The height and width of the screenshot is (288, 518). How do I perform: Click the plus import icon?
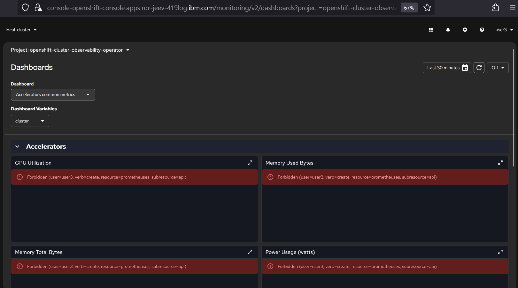tap(465, 30)
